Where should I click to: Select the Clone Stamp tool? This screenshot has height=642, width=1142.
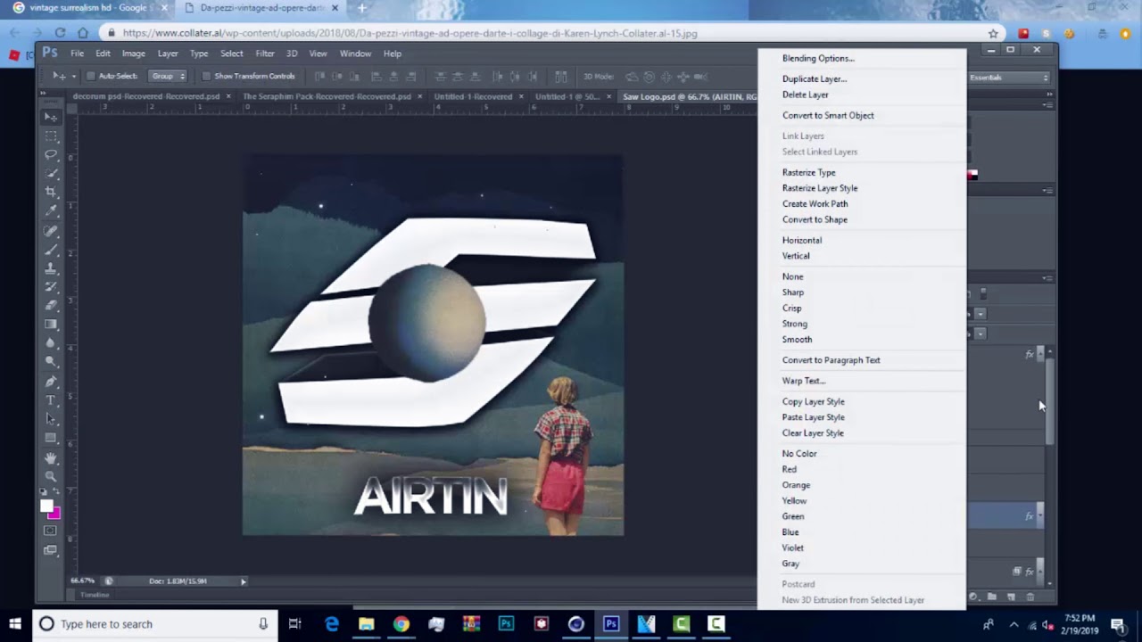(x=51, y=267)
